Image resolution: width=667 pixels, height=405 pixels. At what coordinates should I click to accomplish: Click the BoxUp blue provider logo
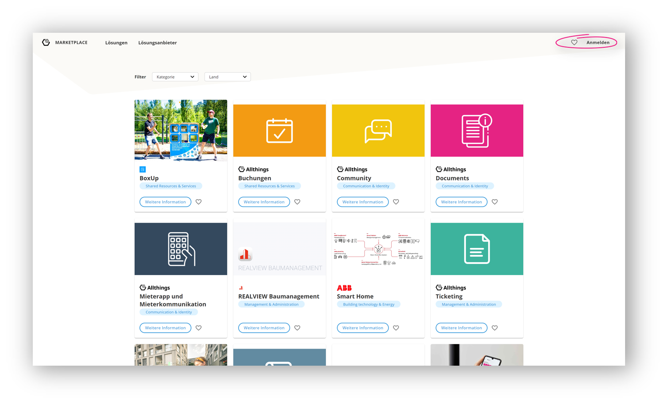tap(143, 169)
